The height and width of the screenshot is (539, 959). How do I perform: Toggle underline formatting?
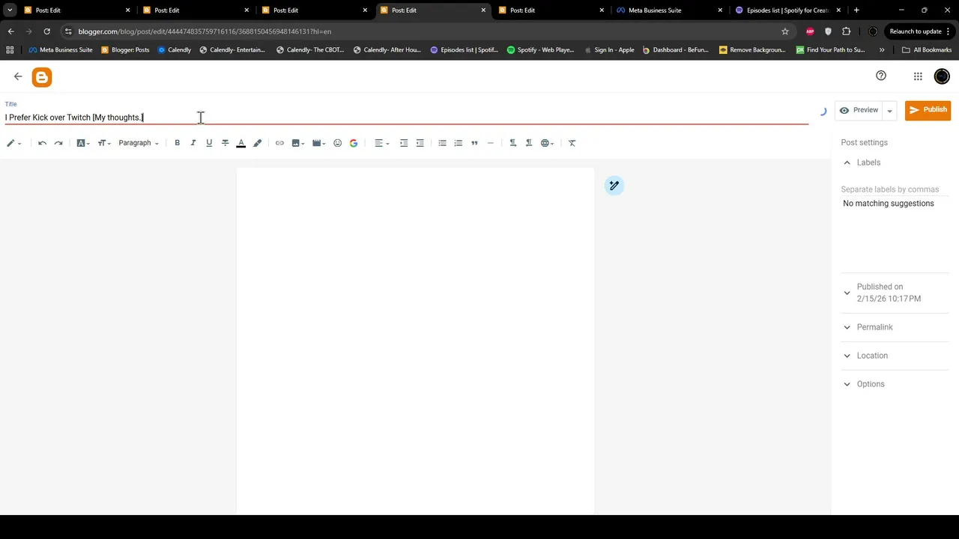209,143
